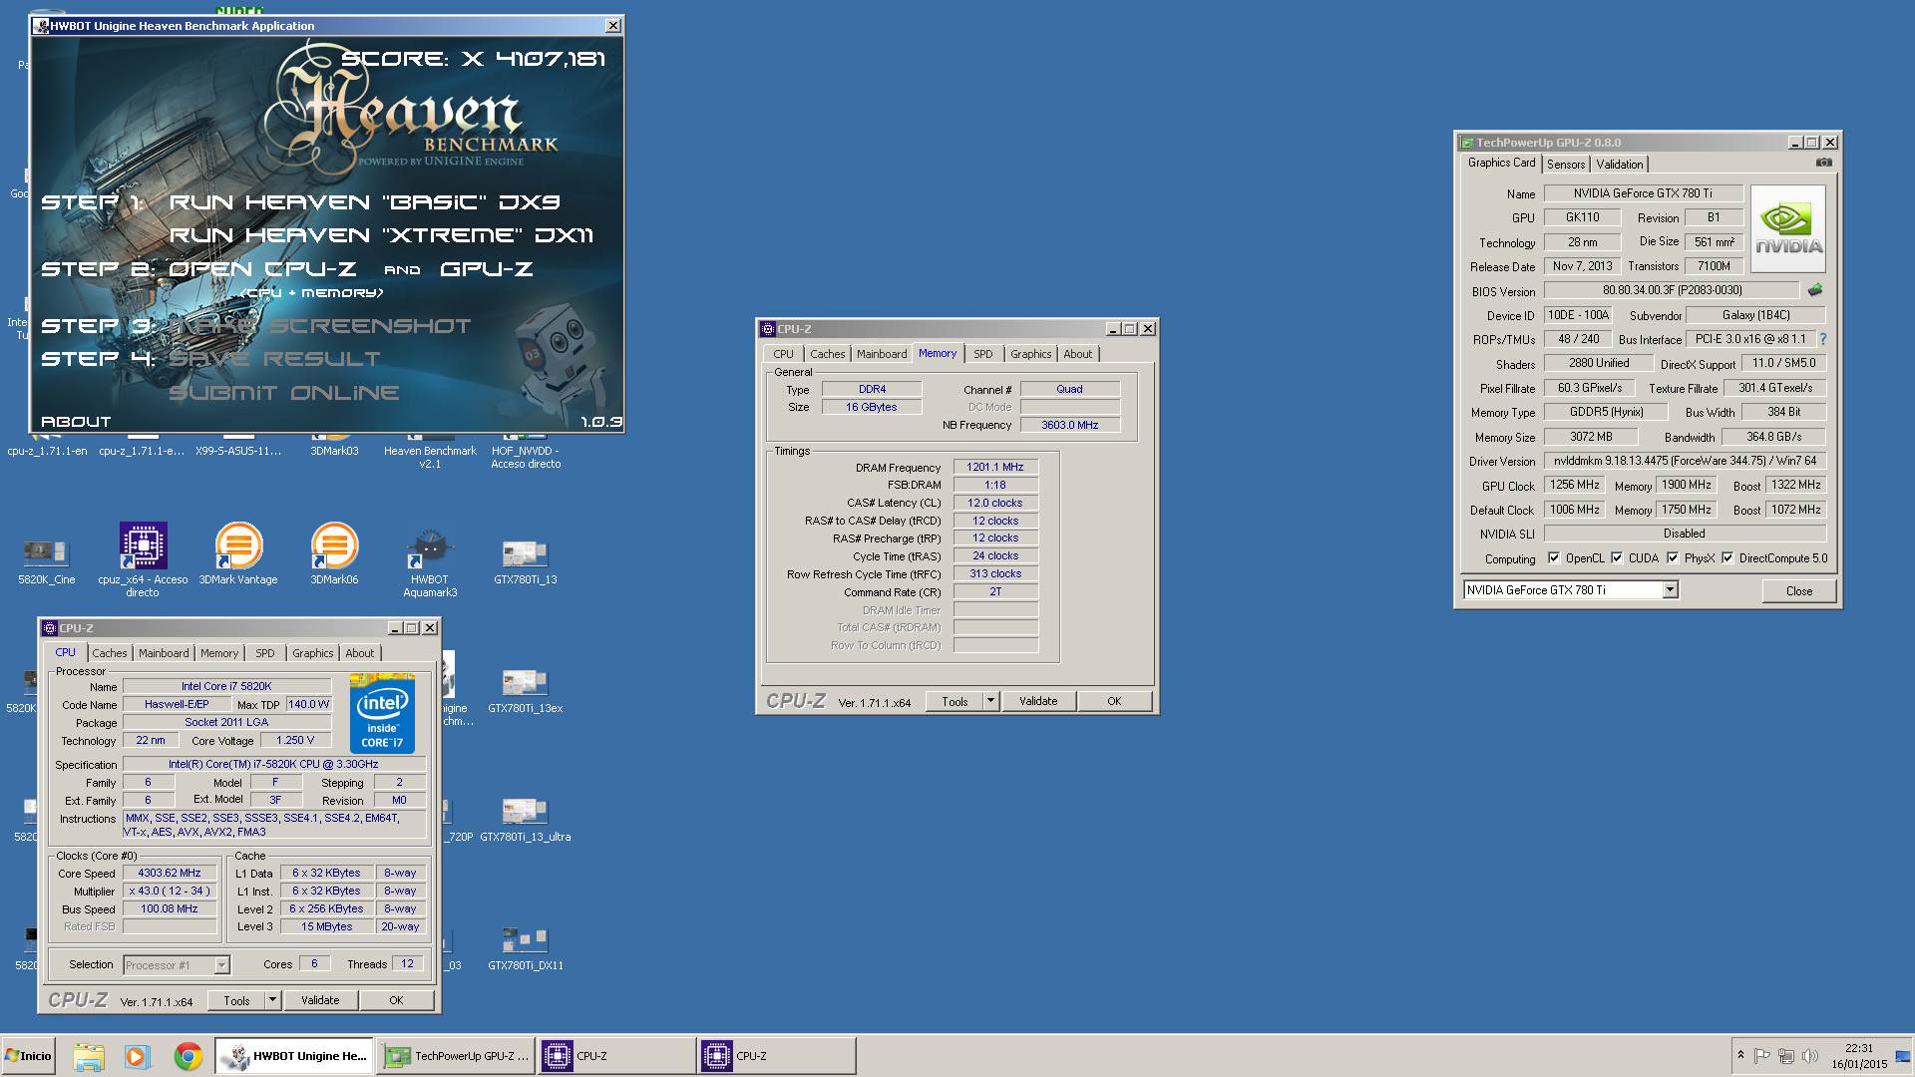Expand Tools dropdown arrow in Memory CPU-Z window

(990, 701)
